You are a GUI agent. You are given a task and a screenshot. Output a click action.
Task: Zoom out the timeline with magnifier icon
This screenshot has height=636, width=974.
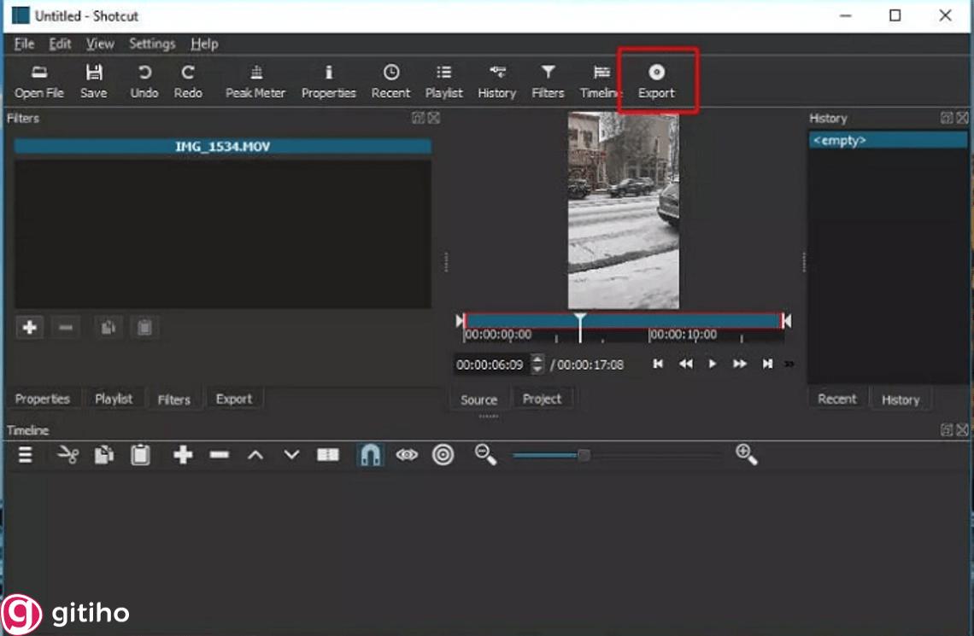[484, 454]
